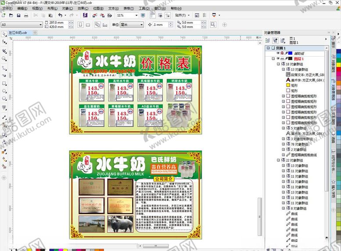Select 8 对象群组 in object manager

click(298, 208)
